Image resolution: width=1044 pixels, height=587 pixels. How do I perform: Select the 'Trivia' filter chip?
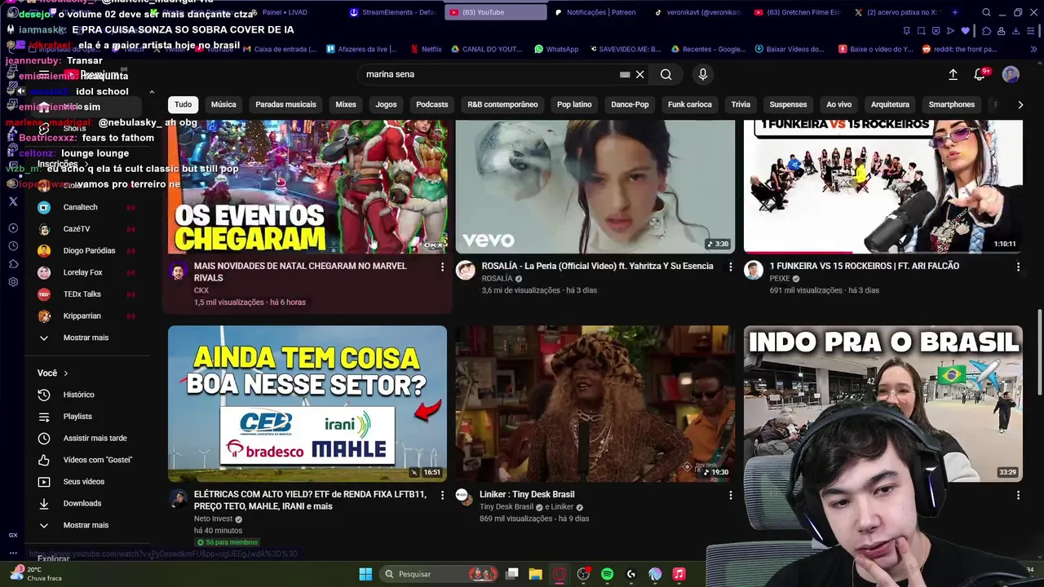coord(741,104)
